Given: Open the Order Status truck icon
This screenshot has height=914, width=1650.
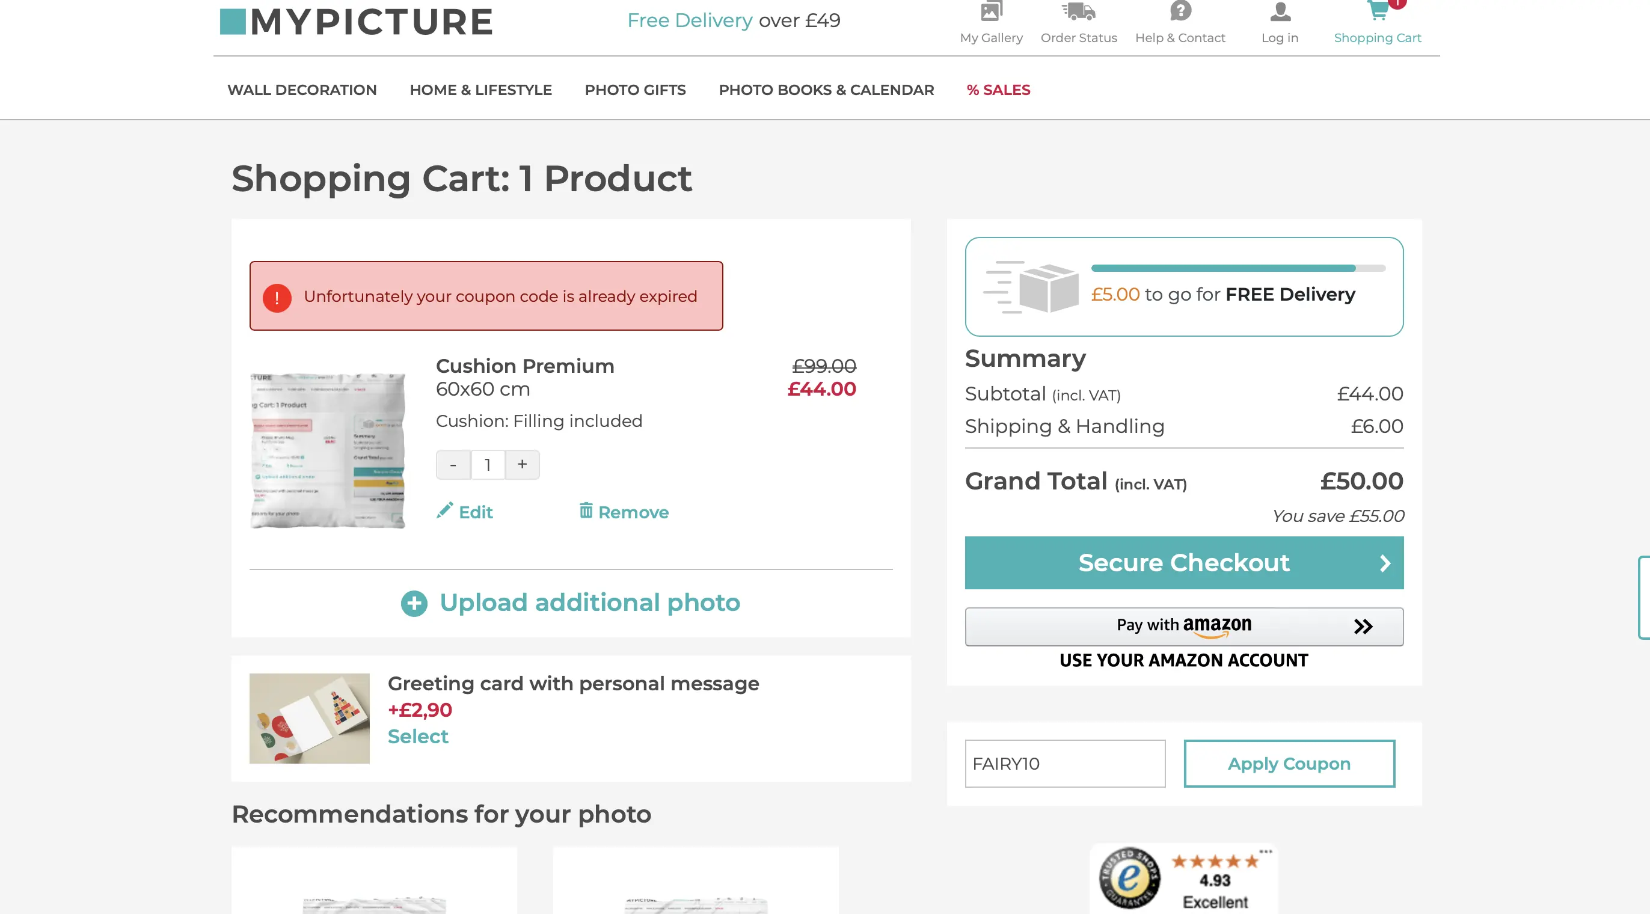Looking at the screenshot, I should pos(1079,11).
